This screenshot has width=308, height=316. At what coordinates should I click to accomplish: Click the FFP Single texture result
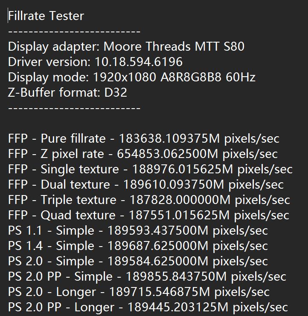(x=150, y=169)
